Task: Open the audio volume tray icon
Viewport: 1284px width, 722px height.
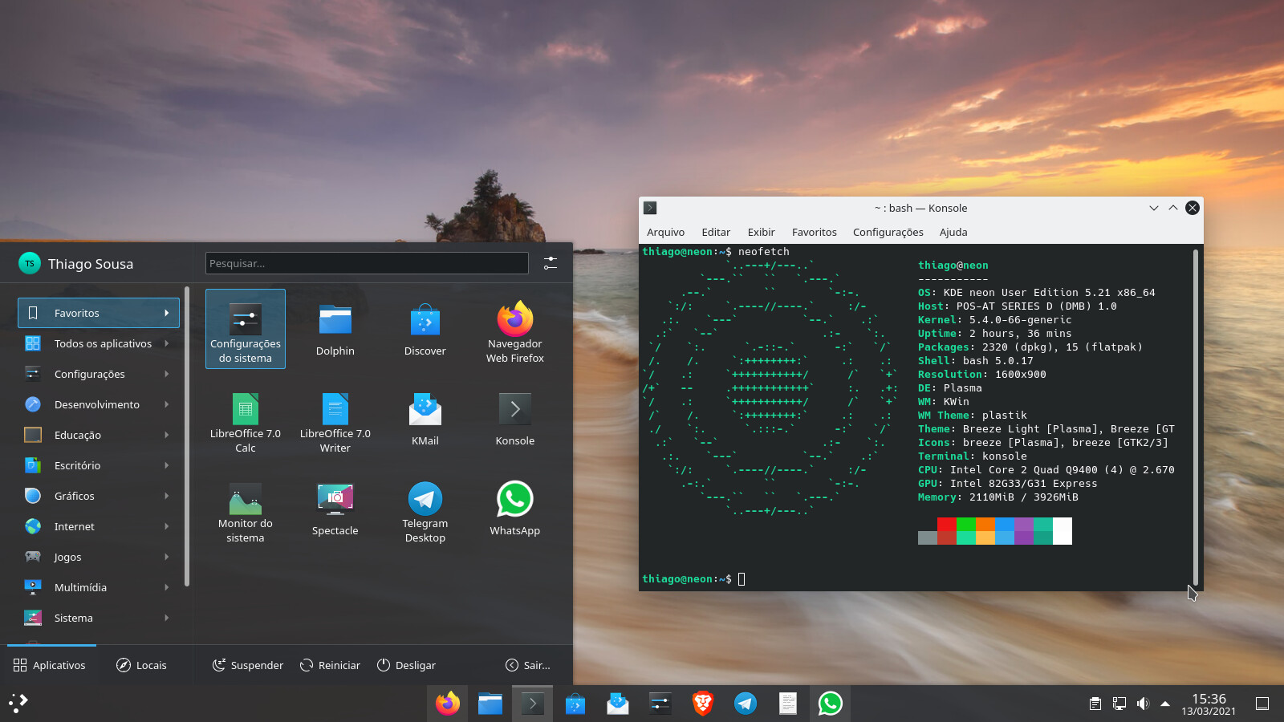Action: pyautogui.click(x=1143, y=704)
